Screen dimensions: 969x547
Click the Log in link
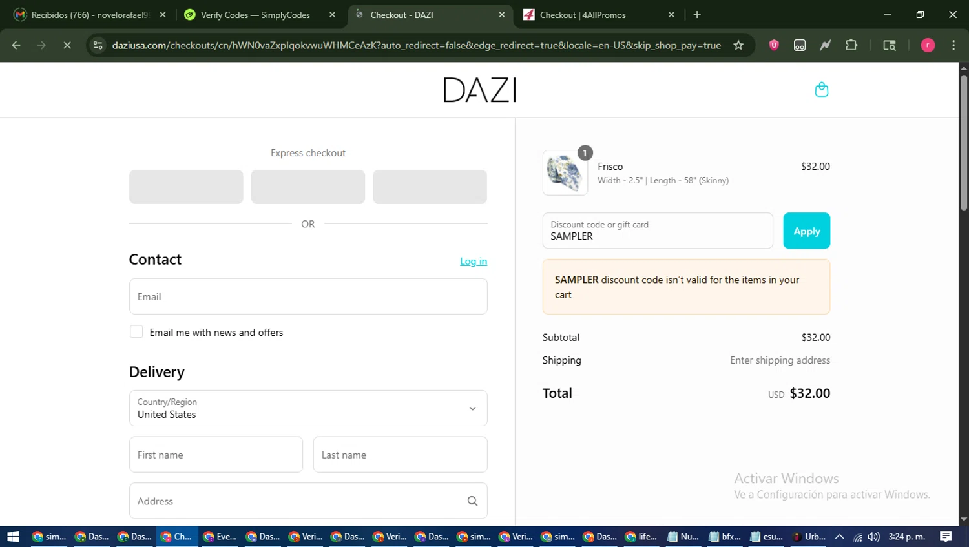tap(474, 261)
